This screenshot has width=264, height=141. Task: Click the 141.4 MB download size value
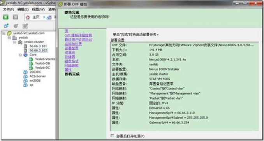[x=155, y=50]
